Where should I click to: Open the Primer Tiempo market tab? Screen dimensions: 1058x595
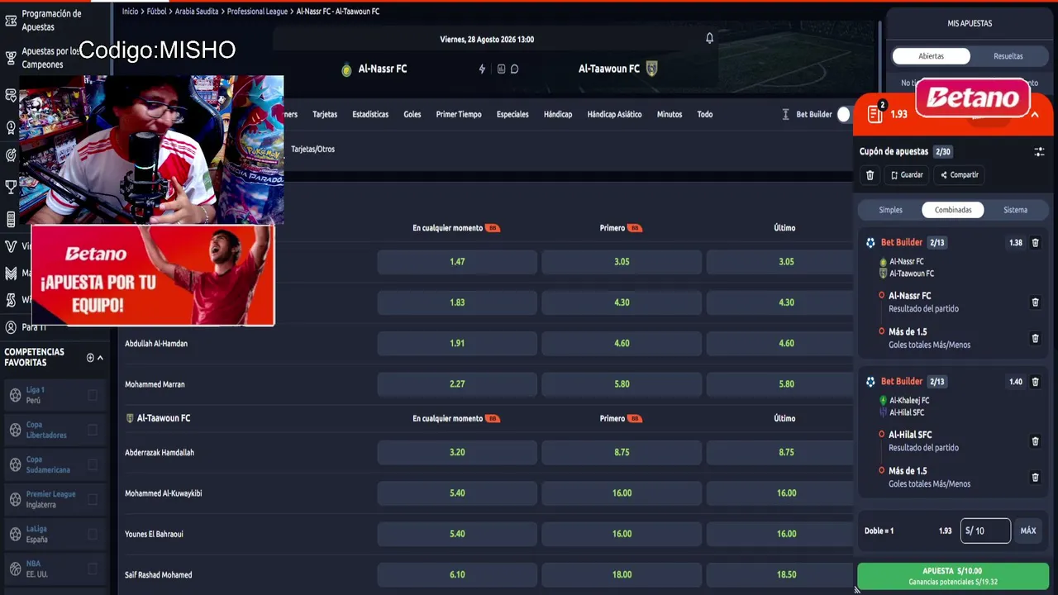[459, 114]
